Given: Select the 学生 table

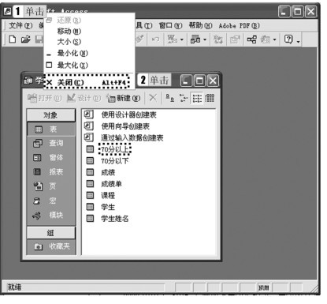Looking at the screenshot, I should click(x=108, y=207).
